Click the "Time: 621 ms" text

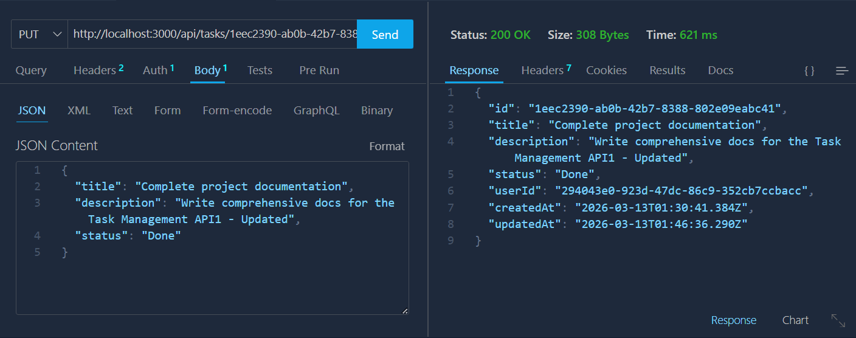click(682, 35)
